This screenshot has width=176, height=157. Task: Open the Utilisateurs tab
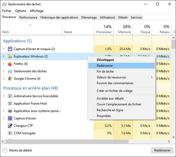(108, 17)
